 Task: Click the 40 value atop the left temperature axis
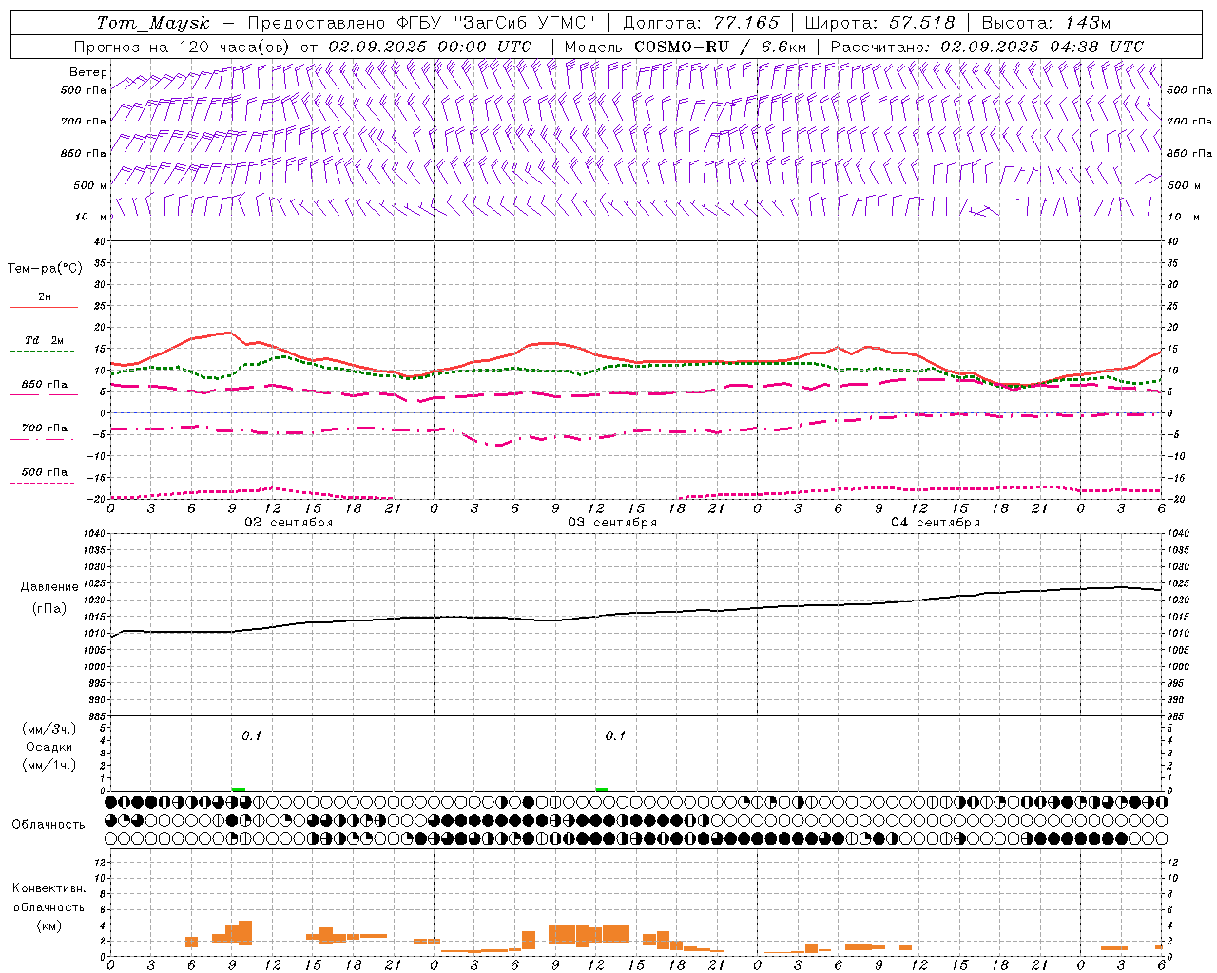[x=100, y=242]
